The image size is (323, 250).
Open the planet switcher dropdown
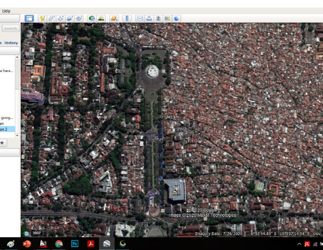(x=114, y=19)
